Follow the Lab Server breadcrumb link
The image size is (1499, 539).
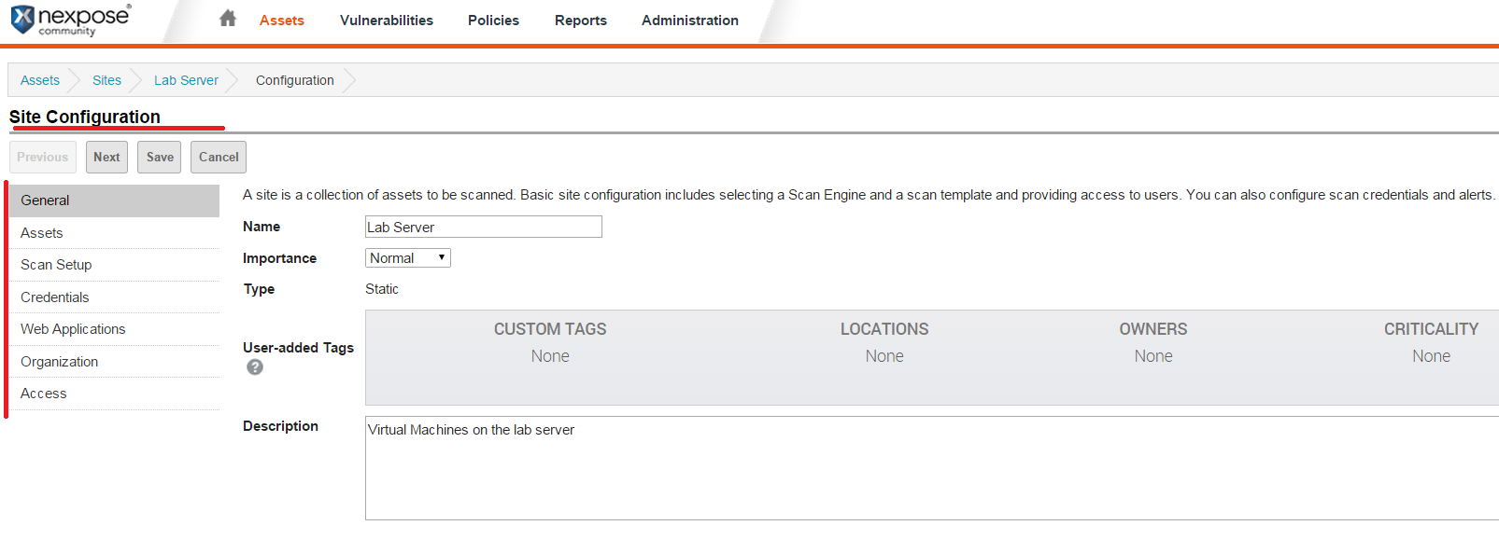tap(186, 80)
